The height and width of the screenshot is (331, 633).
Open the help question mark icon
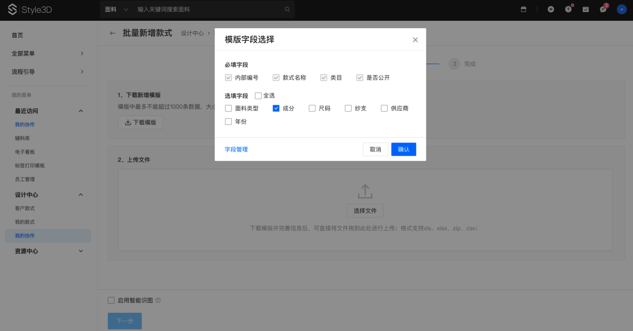[x=568, y=9]
